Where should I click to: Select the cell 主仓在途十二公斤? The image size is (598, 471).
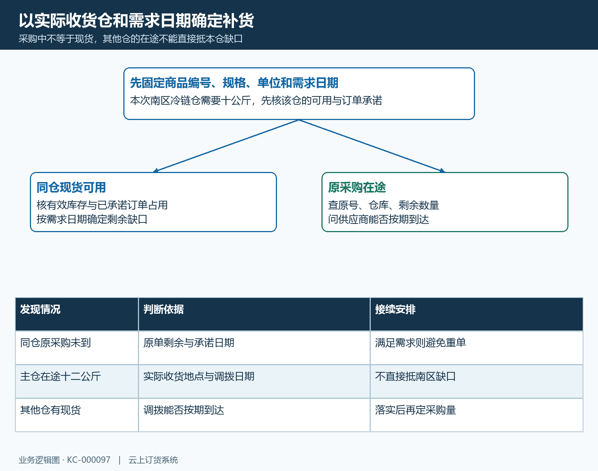[x=77, y=382]
